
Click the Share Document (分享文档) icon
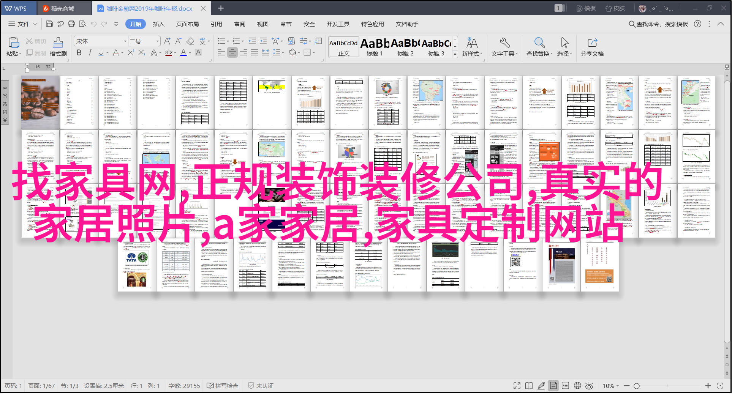coord(592,43)
